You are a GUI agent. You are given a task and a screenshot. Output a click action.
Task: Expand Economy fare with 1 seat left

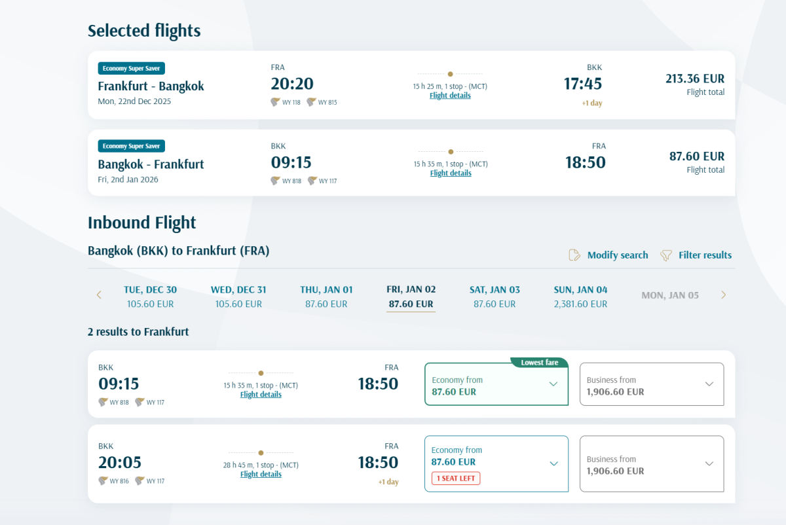point(553,463)
